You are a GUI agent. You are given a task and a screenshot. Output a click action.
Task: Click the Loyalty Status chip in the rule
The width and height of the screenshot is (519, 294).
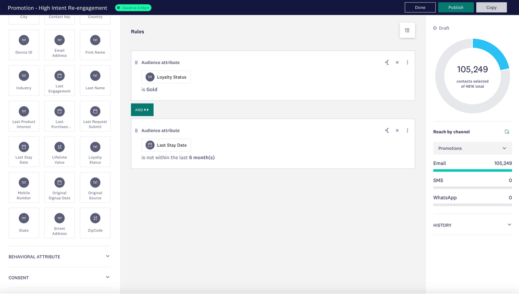point(166,77)
